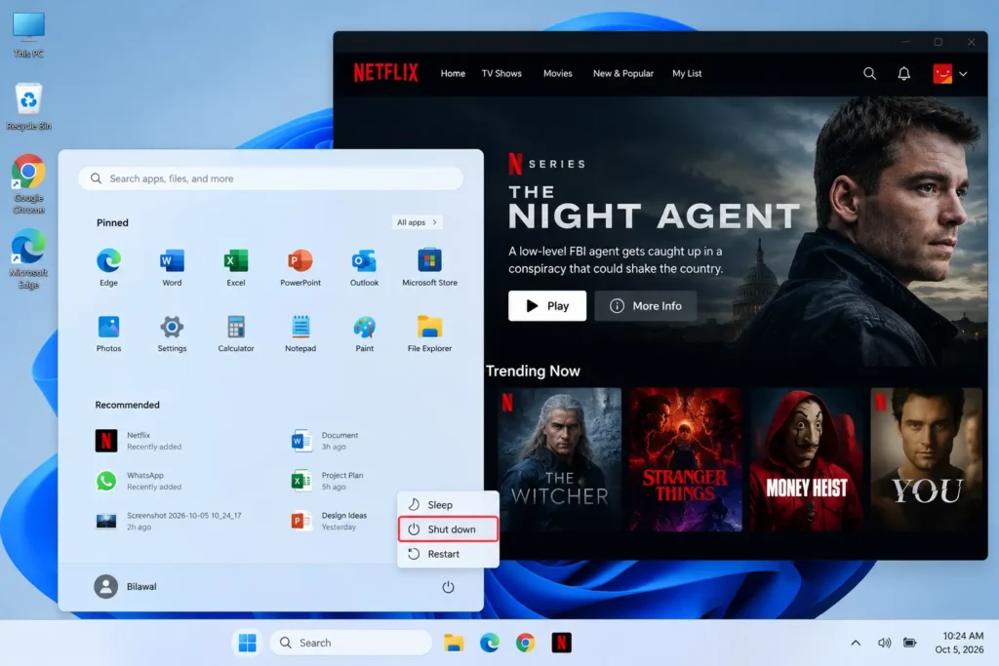Viewport: 999px width, 666px height.
Task: Click the battery icon in system tray
Action: (910, 643)
